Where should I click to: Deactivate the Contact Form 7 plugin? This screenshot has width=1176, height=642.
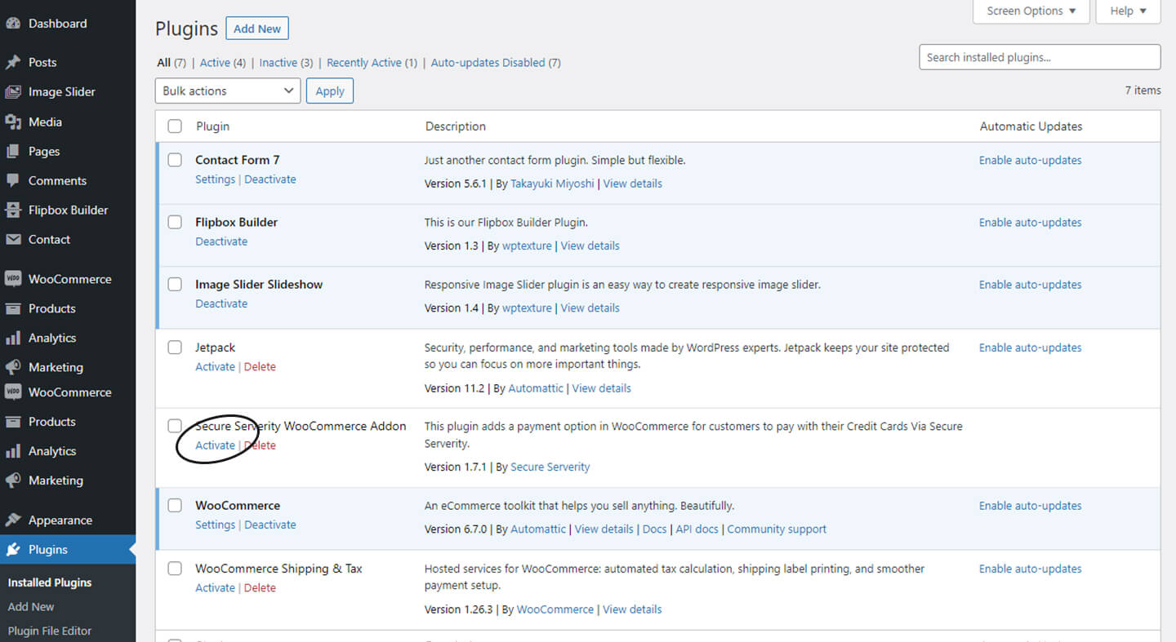point(270,179)
